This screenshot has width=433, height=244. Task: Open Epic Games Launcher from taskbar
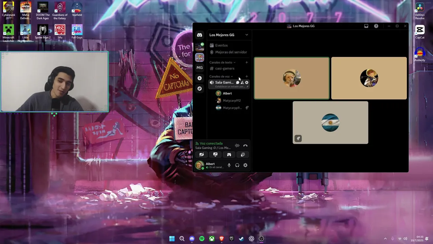232,239
